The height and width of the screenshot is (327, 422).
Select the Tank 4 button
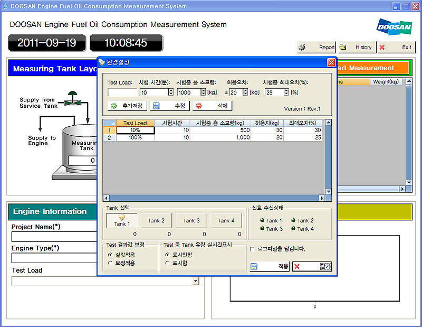pyautogui.click(x=226, y=221)
